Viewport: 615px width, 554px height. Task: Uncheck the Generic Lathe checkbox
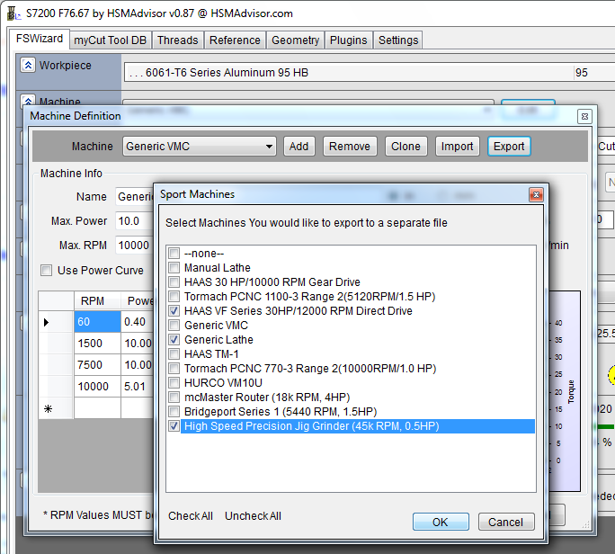click(174, 340)
